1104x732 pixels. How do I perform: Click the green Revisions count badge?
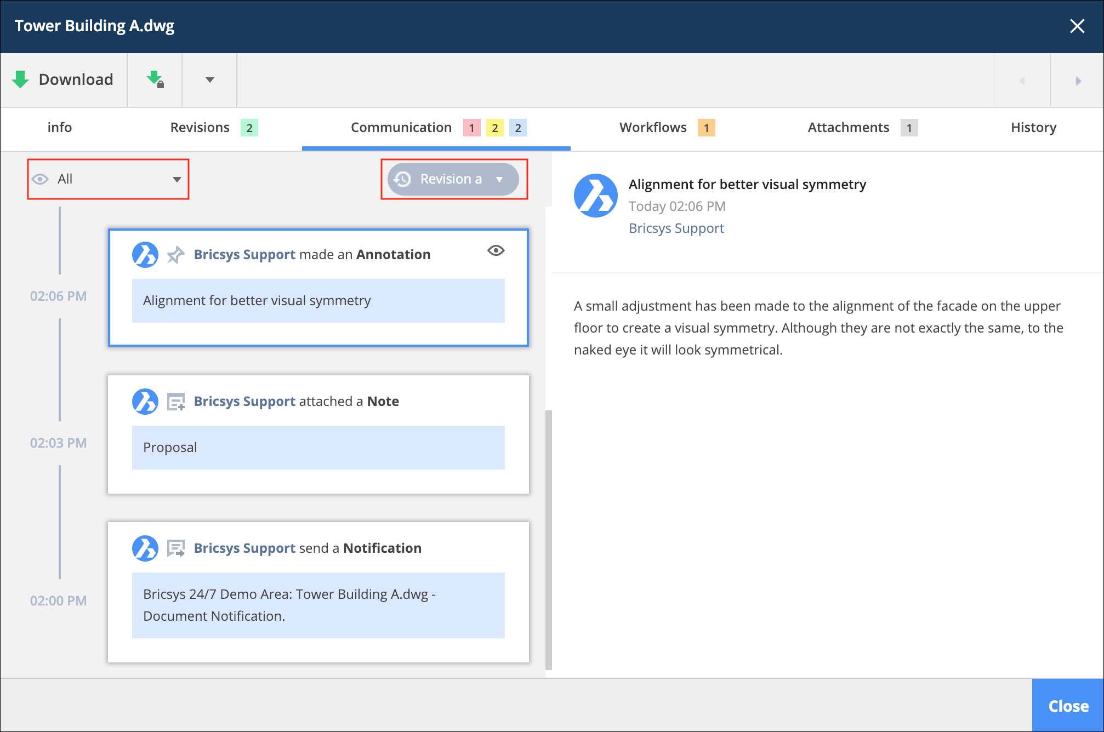(249, 128)
